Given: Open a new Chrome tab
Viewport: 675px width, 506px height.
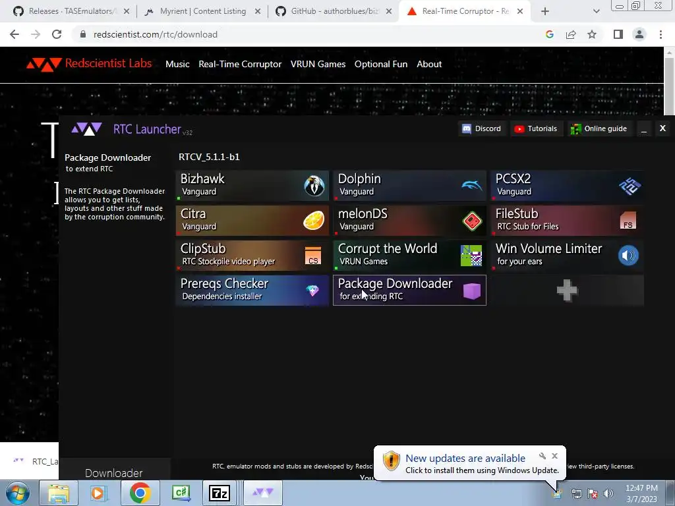Looking at the screenshot, I should click(x=545, y=11).
